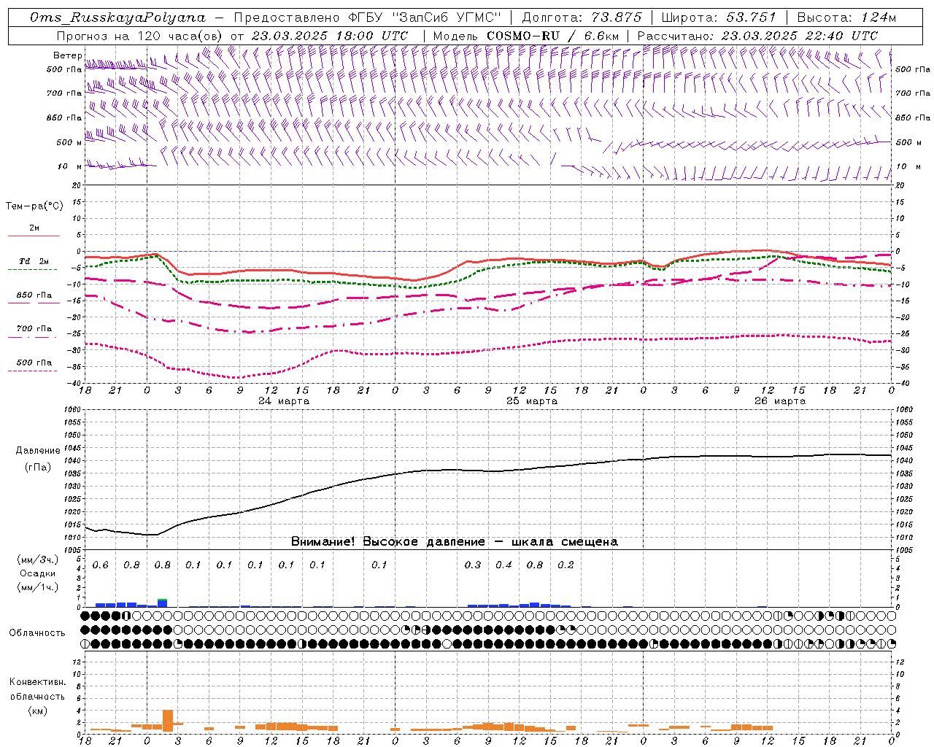This screenshot has width=934, height=747.
Task: Click the 24 марта date label
Action: 284,401
